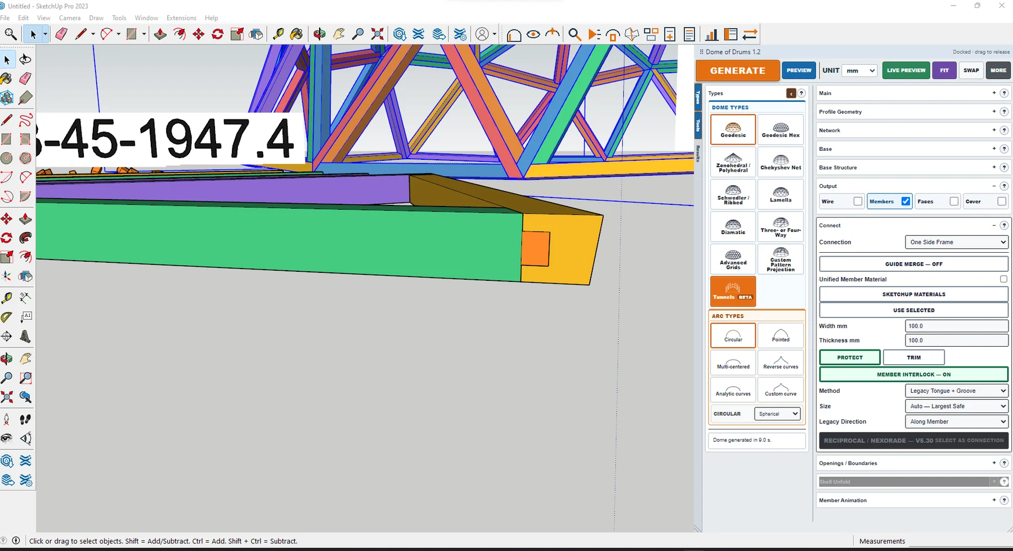
Task: Select the Tunnels BETA type
Action: pos(733,291)
